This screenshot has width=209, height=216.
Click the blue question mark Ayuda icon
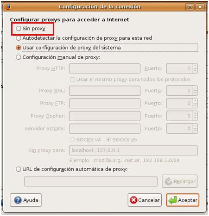[18, 200]
